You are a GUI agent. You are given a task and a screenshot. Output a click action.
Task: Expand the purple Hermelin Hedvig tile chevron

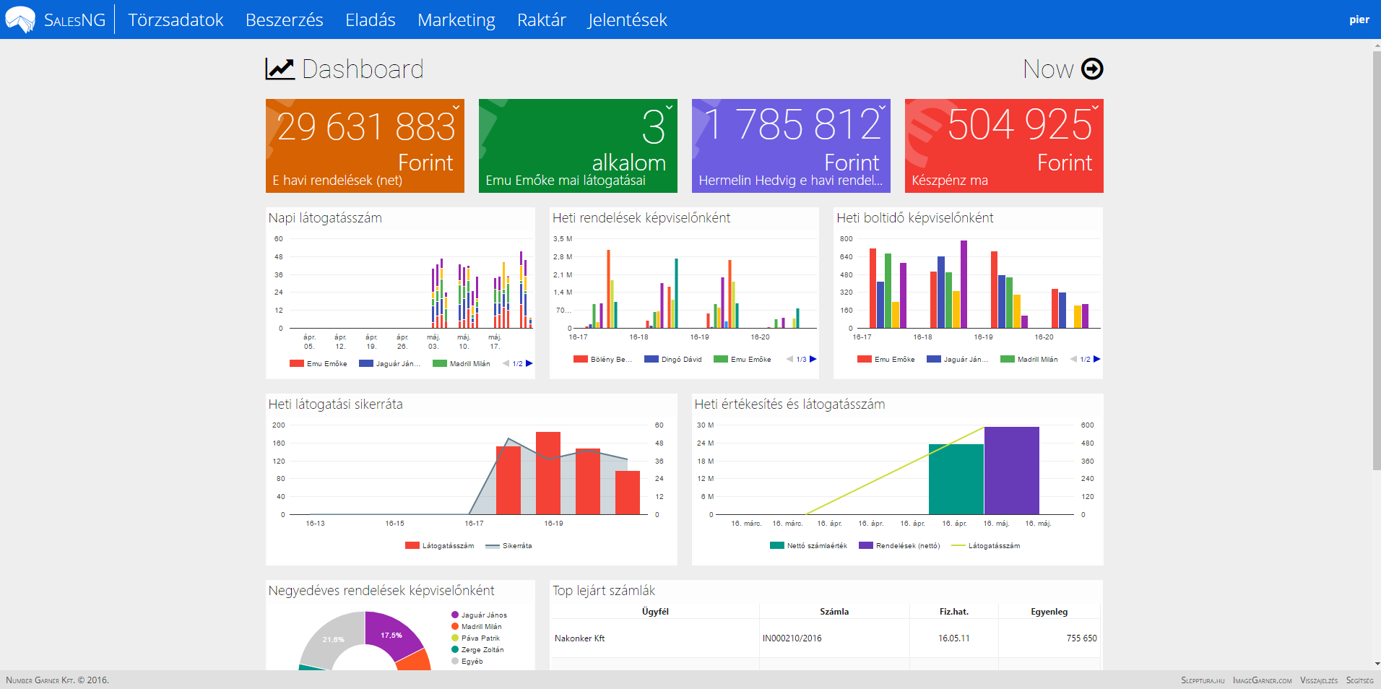tap(882, 108)
